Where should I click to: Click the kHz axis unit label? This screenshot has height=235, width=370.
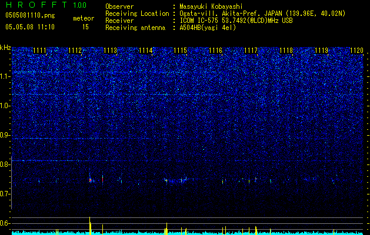(x=5, y=48)
